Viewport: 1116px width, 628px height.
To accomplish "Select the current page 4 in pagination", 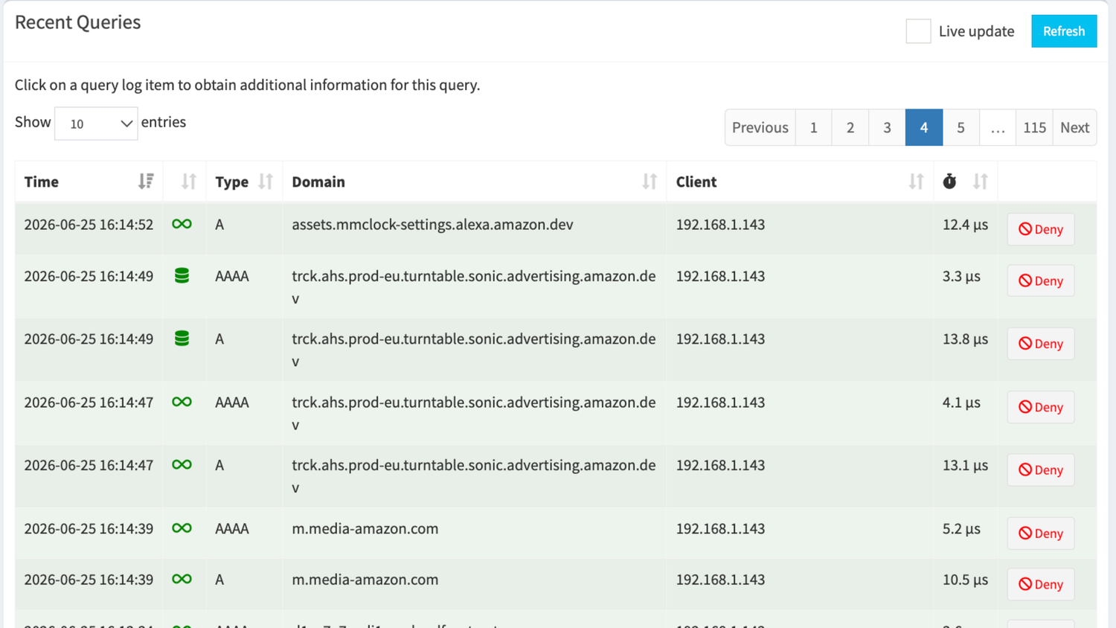I will point(924,127).
